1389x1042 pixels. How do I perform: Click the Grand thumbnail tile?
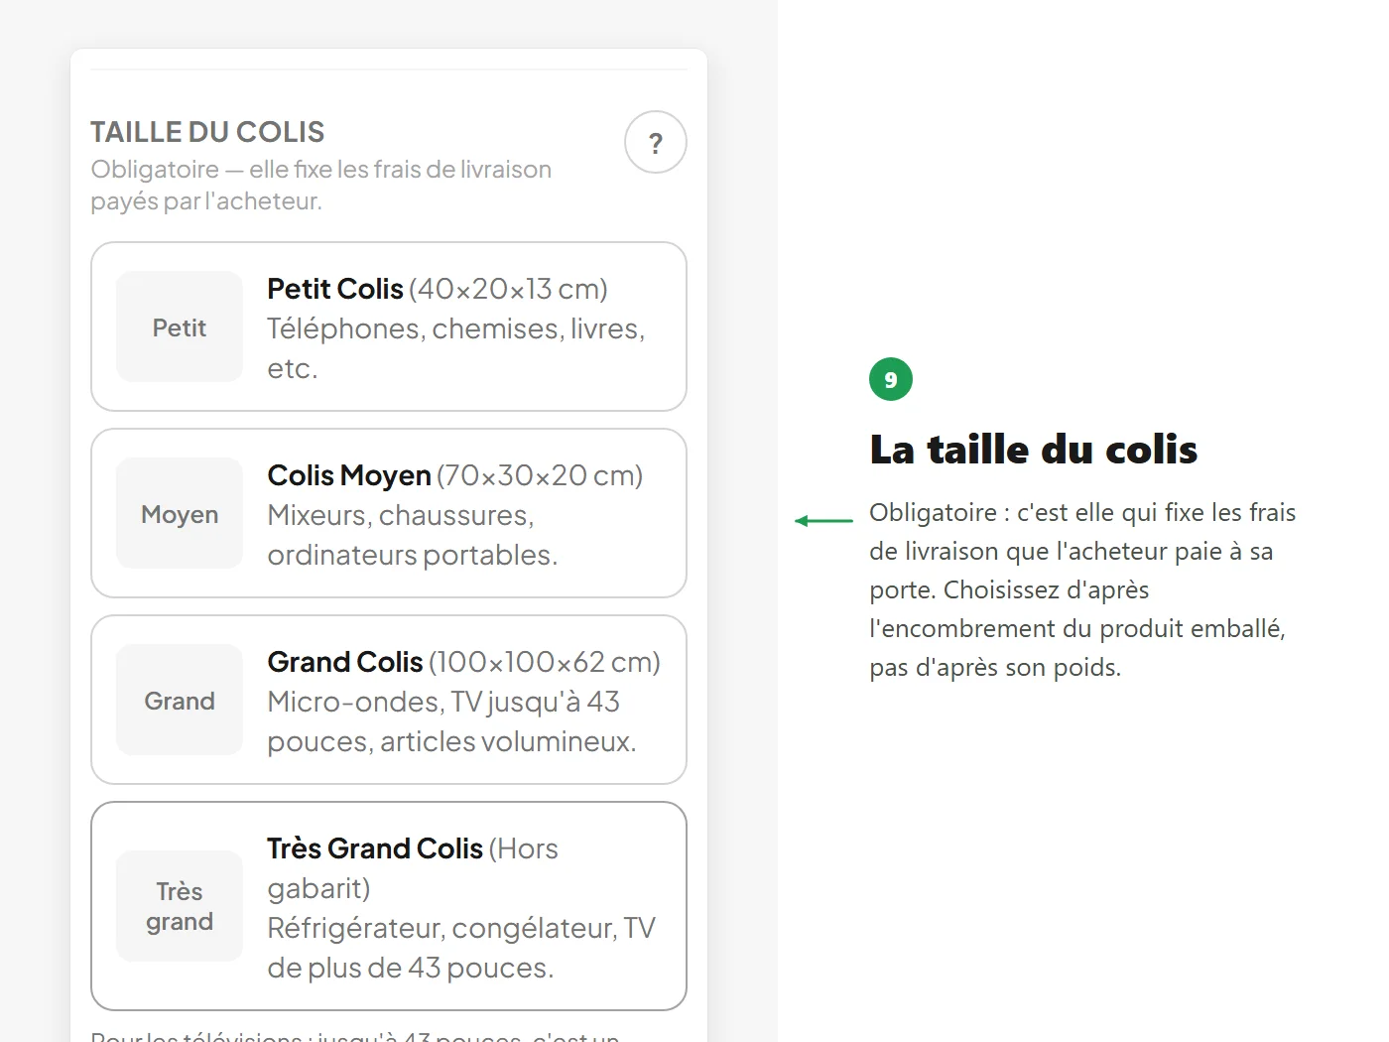[x=180, y=700]
